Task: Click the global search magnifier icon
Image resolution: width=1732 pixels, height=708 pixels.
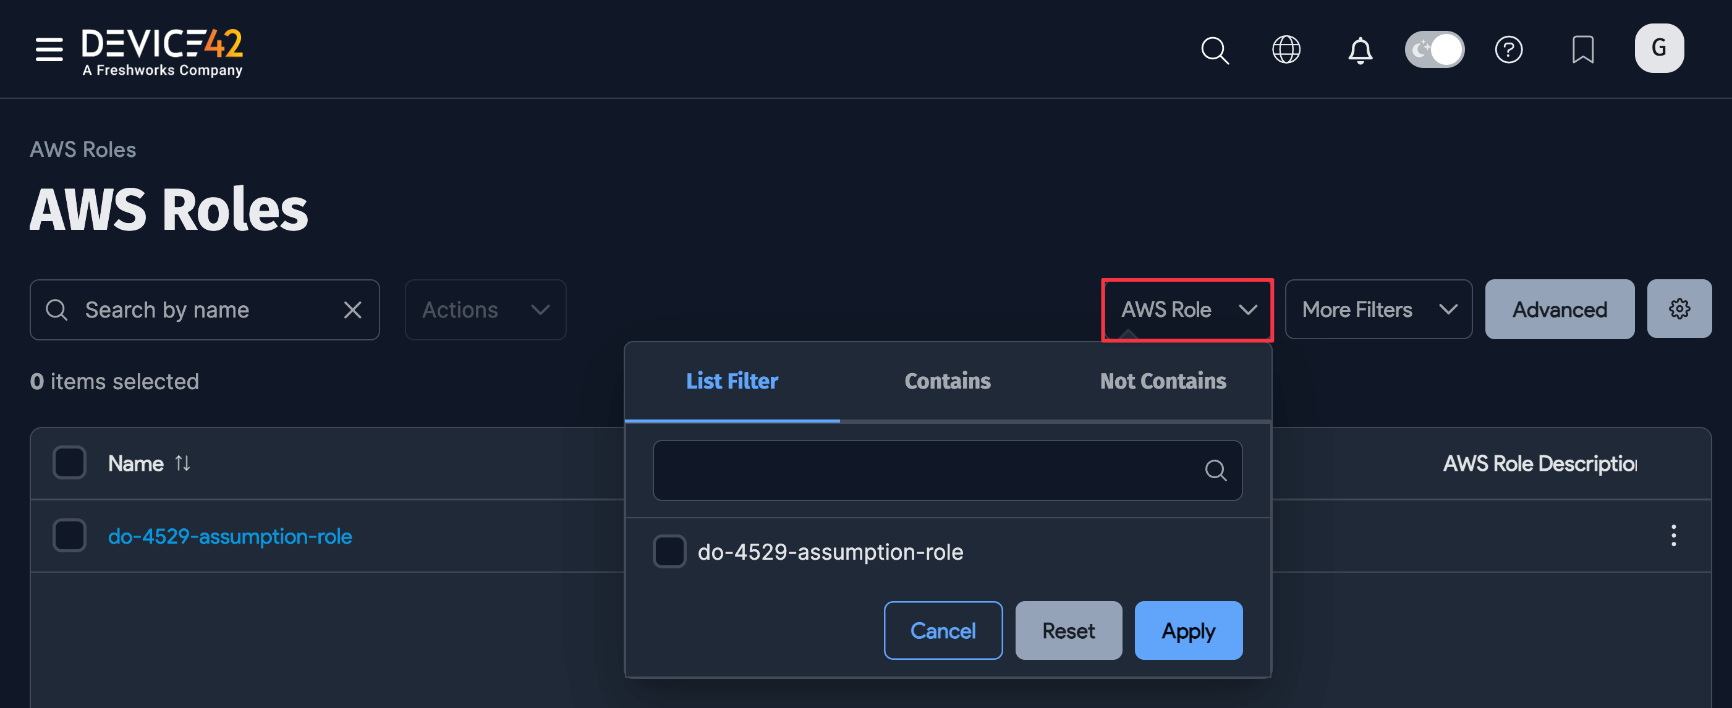Action: pos(1214,49)
